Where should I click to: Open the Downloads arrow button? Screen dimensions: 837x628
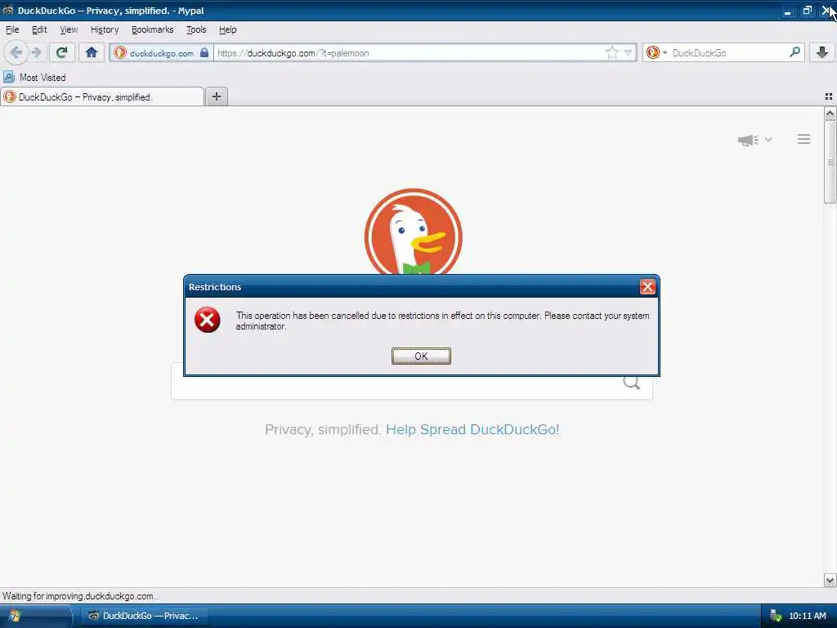click(822, 52)
